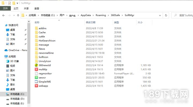This screenshot has height=107, width=193.
Task: Navigate to Roaming in address bar
Action: [101, 15]
